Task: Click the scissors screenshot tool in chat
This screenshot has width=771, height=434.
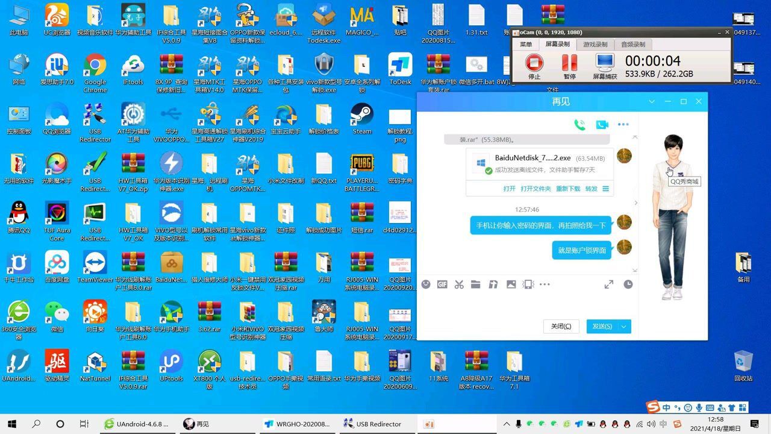Action: click(459, 285)
